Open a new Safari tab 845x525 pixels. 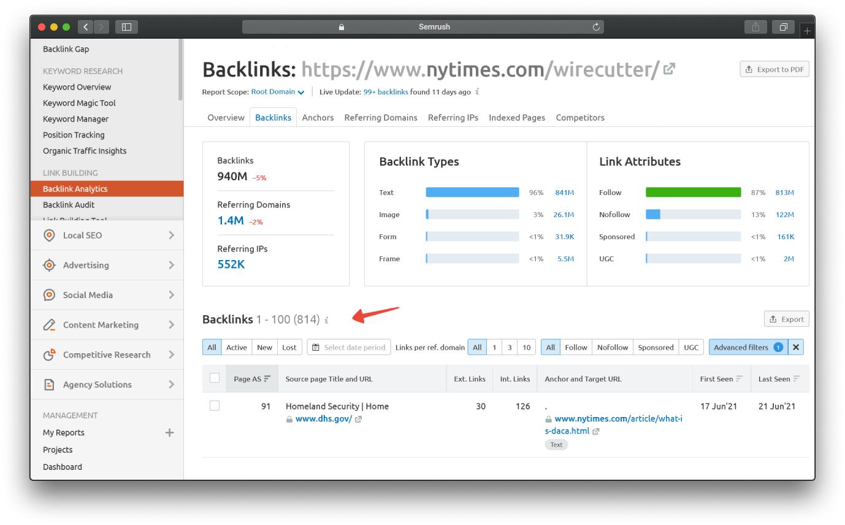point(807,29)
